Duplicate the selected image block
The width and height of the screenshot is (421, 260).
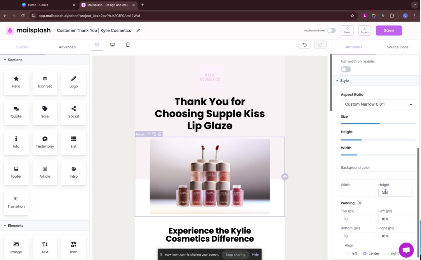point(154,134)
